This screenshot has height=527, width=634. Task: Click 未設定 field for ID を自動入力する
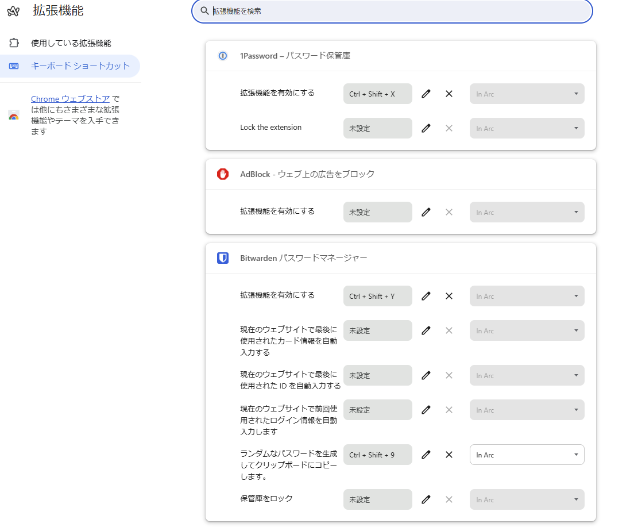tap(378, 376)
